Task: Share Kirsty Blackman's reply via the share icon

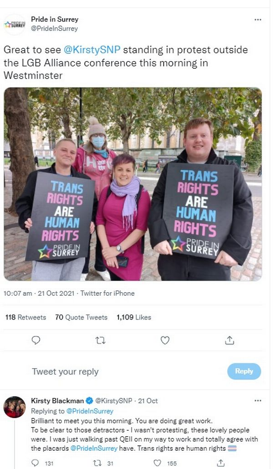Action: tap(220, 463)
